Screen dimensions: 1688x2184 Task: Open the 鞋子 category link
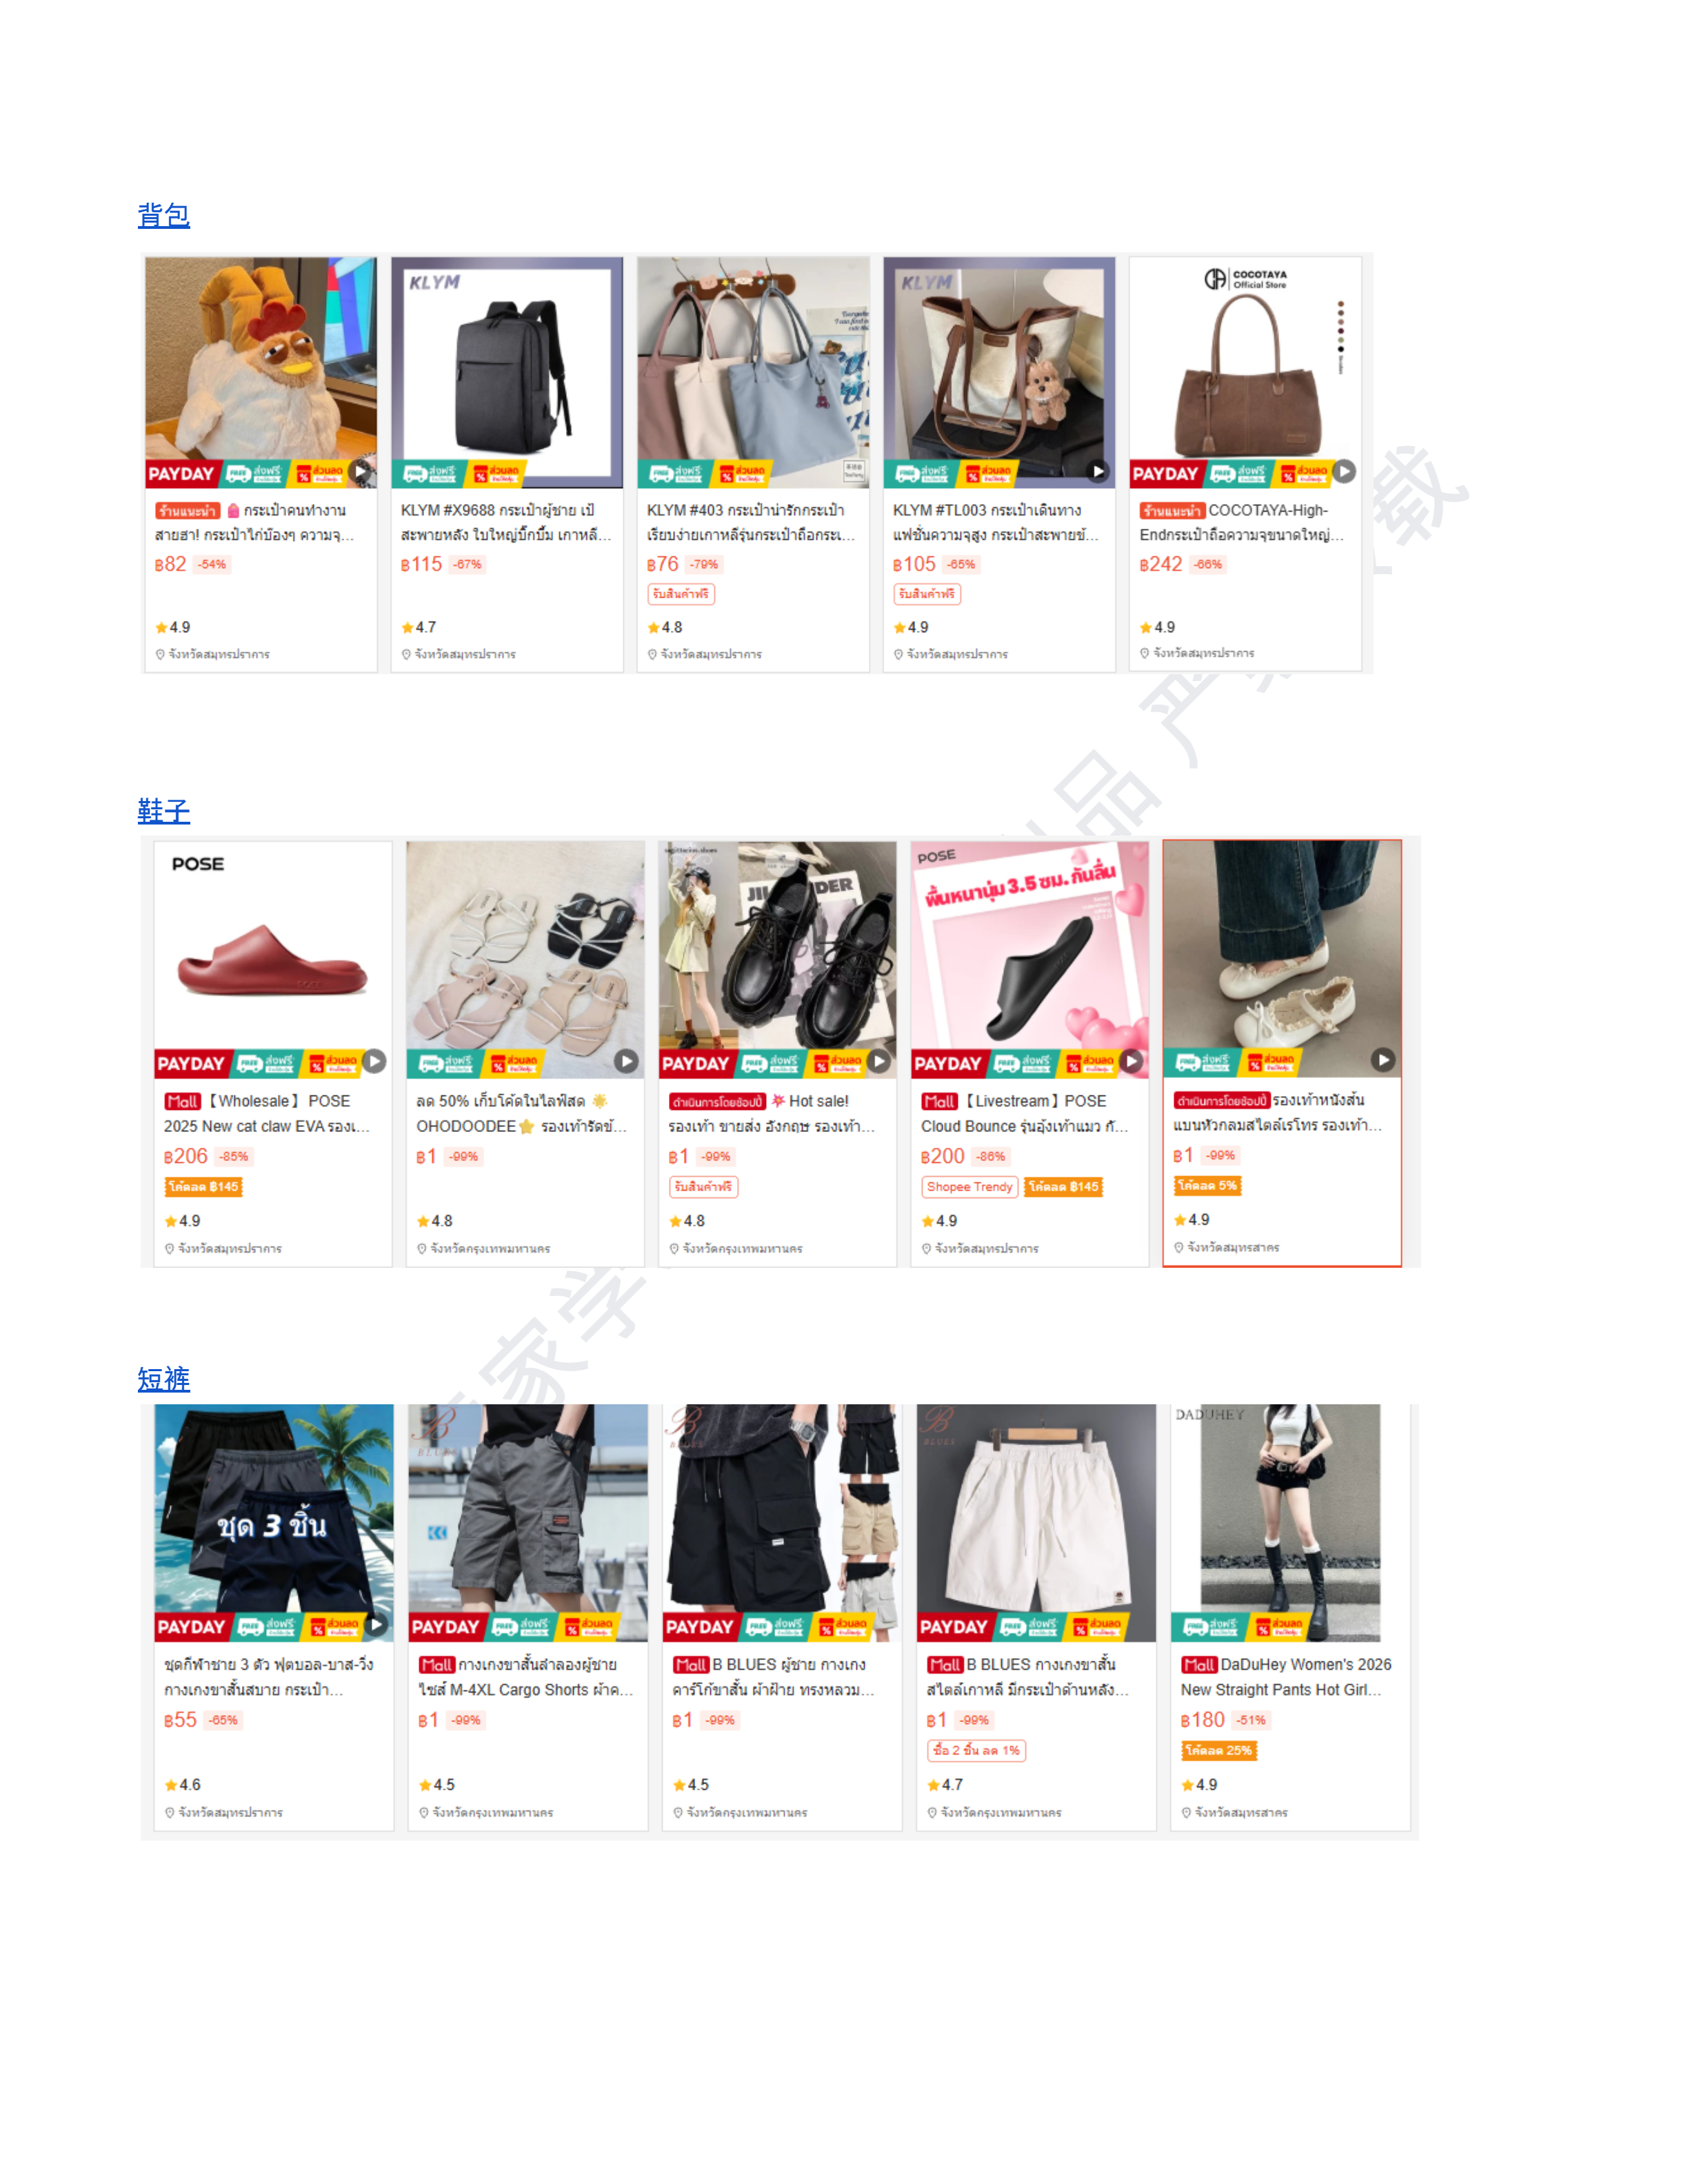tap(164, 810)
